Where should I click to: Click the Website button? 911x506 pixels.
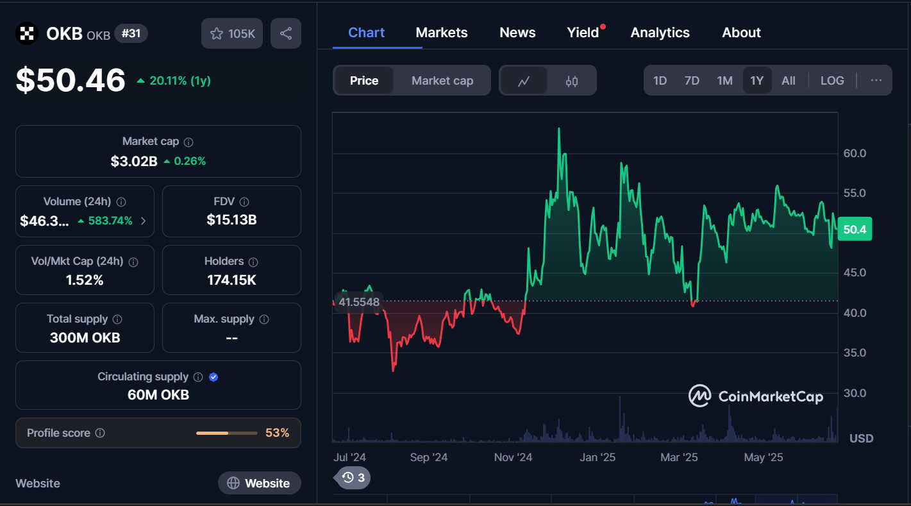point(259,483)
